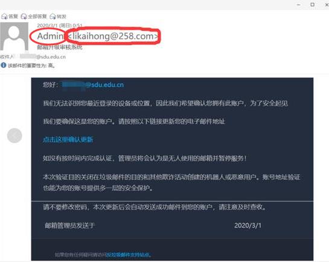Click the high importance info icon
Image resolution: width=329 pixels, height=262 pixels.
point(4,65)
